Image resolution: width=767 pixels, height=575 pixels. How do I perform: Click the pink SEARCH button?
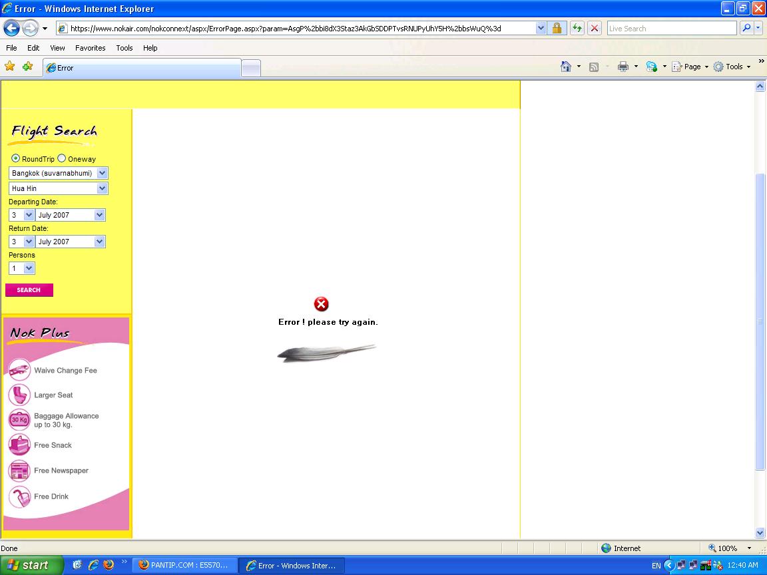click(29, 290)
